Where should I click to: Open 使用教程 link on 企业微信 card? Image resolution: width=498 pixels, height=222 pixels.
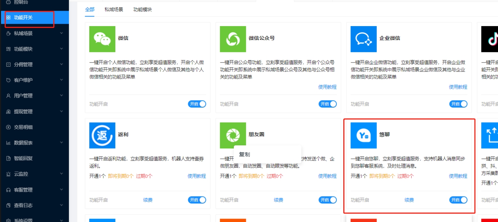[x=458, y=87]
